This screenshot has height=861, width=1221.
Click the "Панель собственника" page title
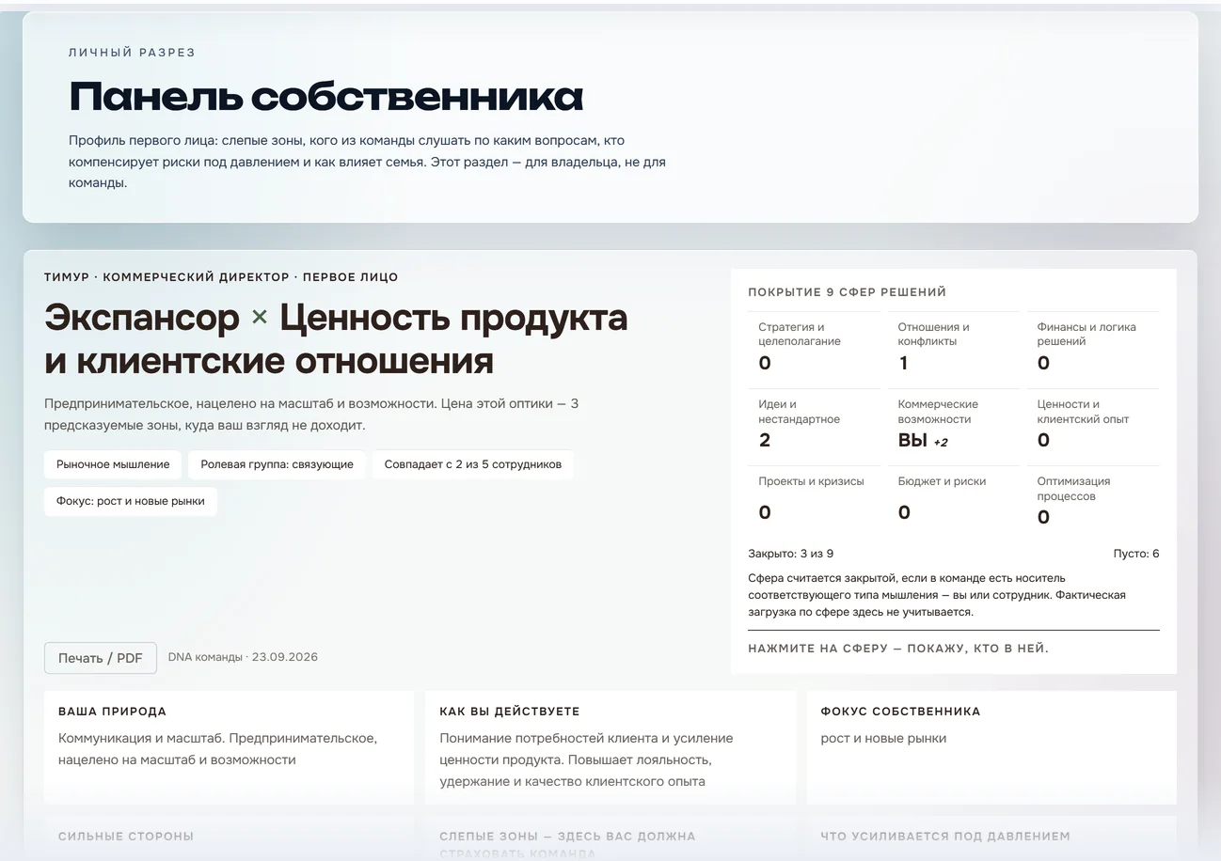coord(325,96)
